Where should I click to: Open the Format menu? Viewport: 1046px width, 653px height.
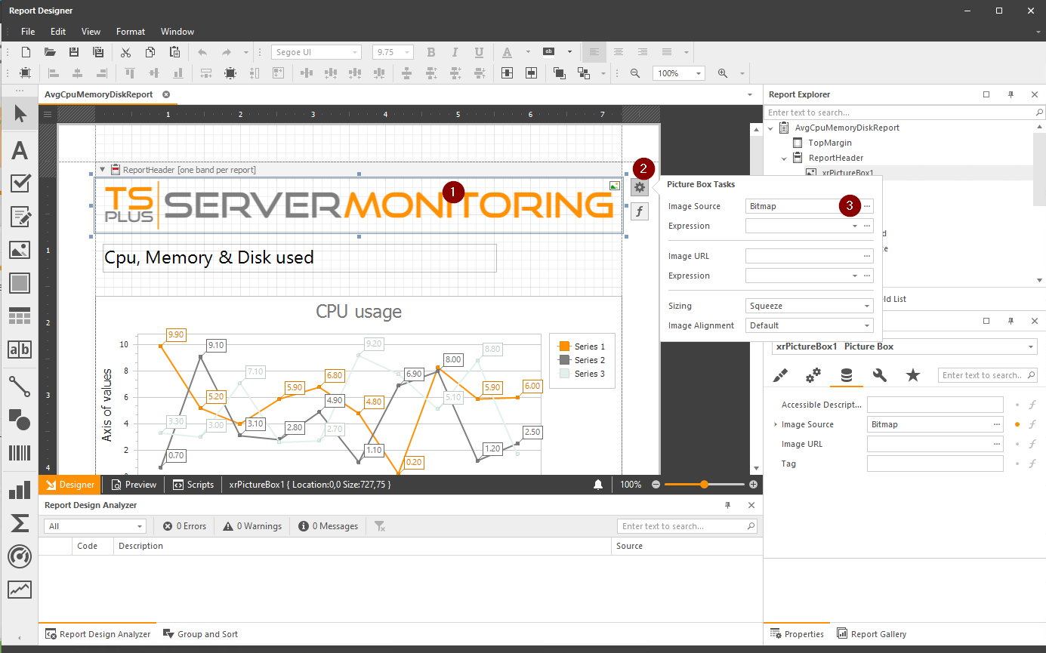[130, 31]
